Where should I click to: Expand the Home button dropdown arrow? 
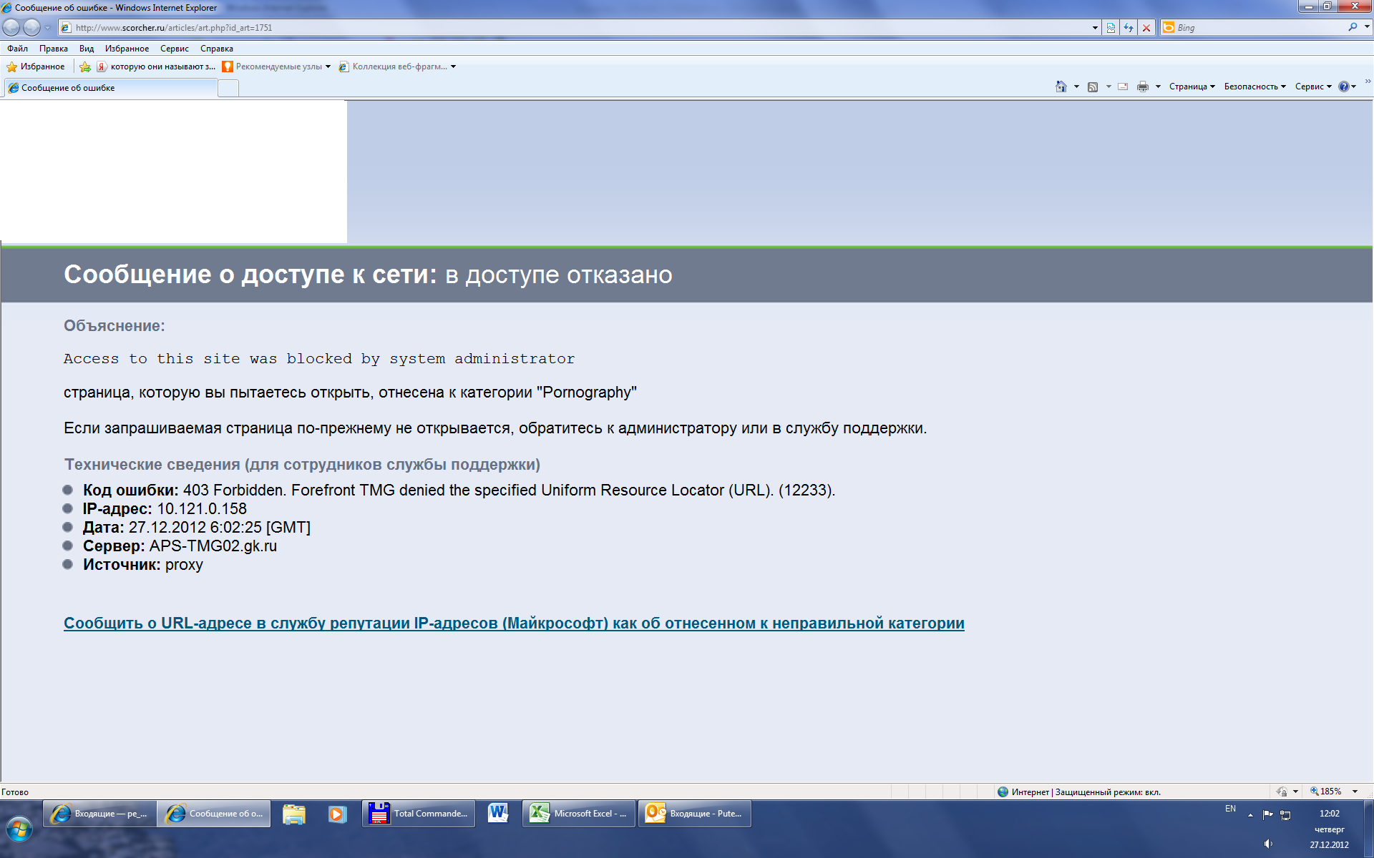point(1076,87)
